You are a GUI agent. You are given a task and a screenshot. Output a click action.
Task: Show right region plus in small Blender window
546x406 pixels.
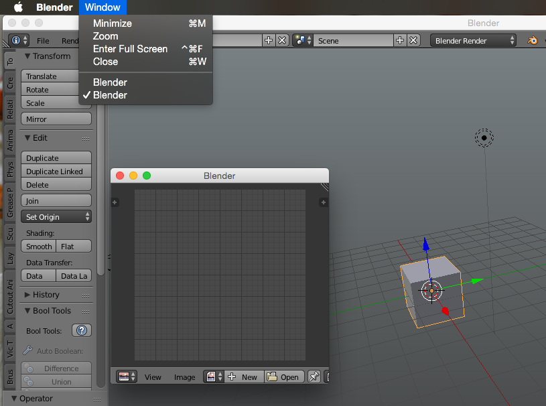tap(323, 202)
